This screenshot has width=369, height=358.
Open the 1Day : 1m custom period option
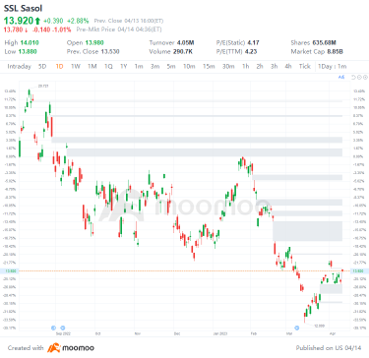(x=332, y=67)
